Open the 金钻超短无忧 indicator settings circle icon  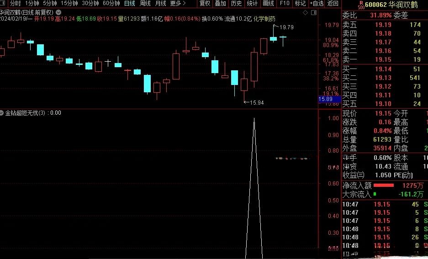point(3,112)
